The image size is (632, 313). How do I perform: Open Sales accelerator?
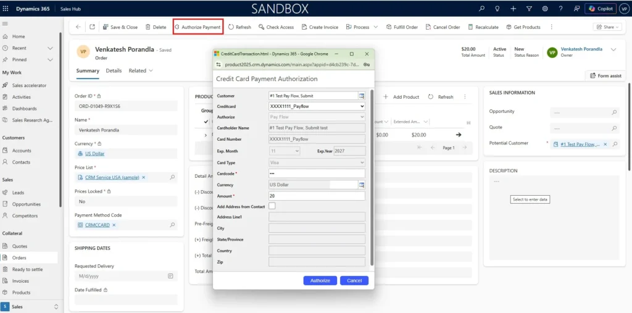point(29,86)
